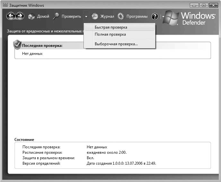The image size is (221, 182).
Task: Open the Журнал history page
Action: pos(107,16)
